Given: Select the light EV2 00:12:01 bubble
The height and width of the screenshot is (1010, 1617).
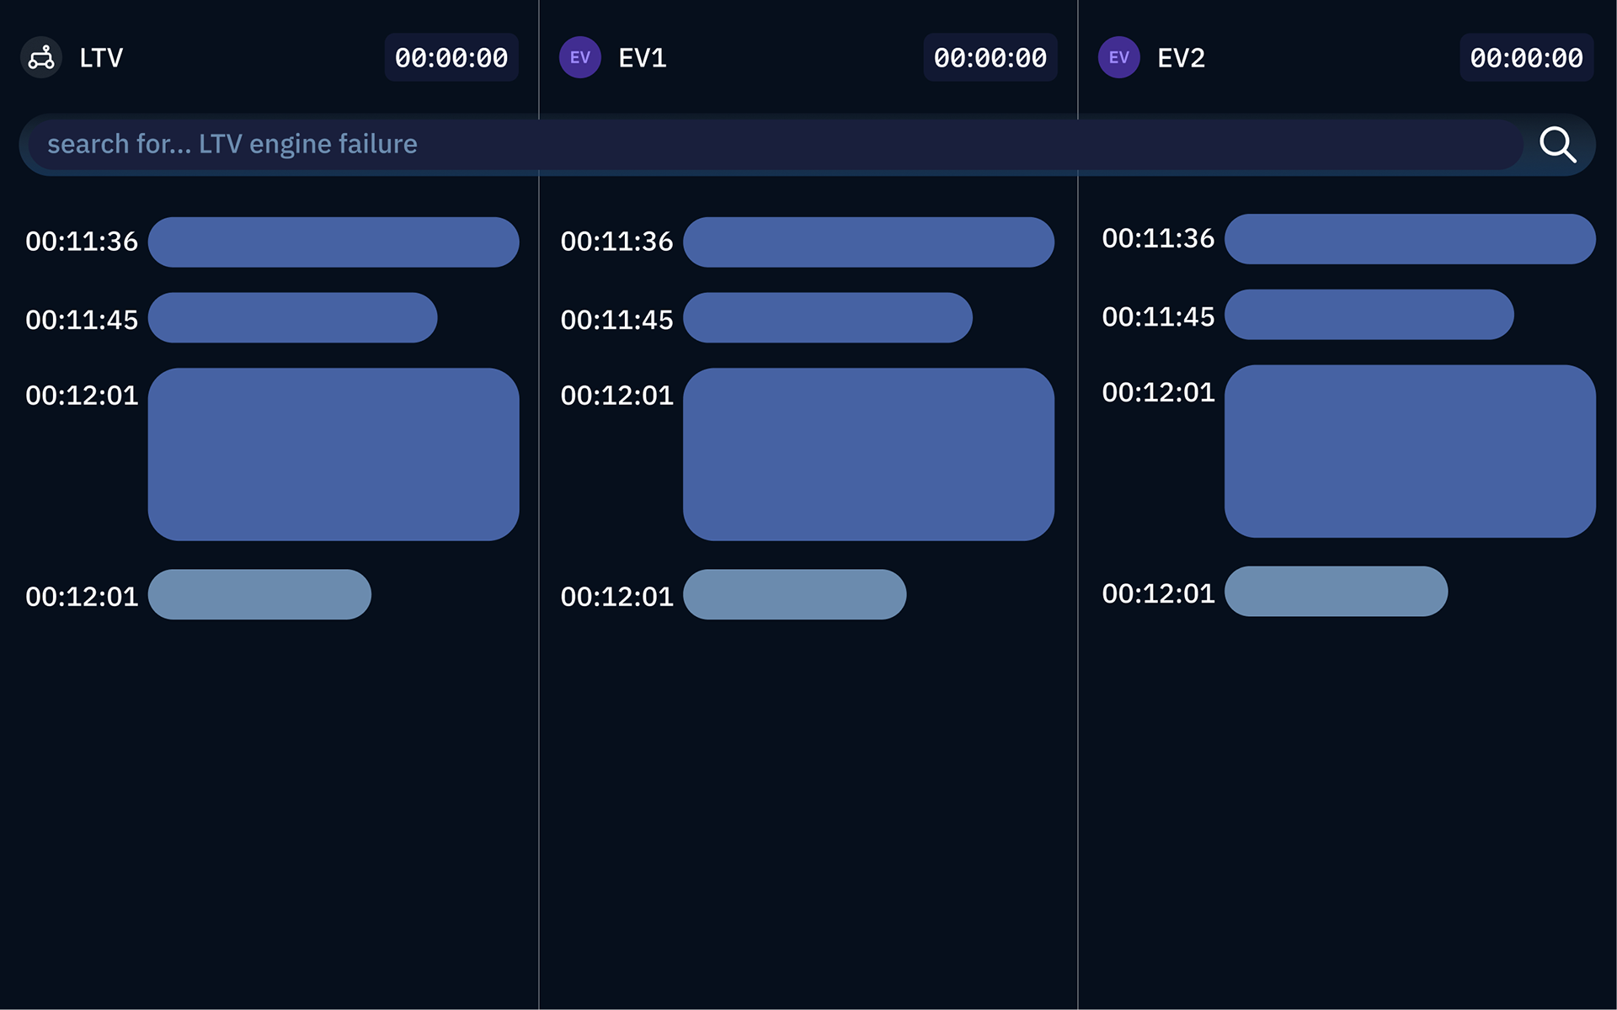Looking at the screenshot, I should (1337, 591).
